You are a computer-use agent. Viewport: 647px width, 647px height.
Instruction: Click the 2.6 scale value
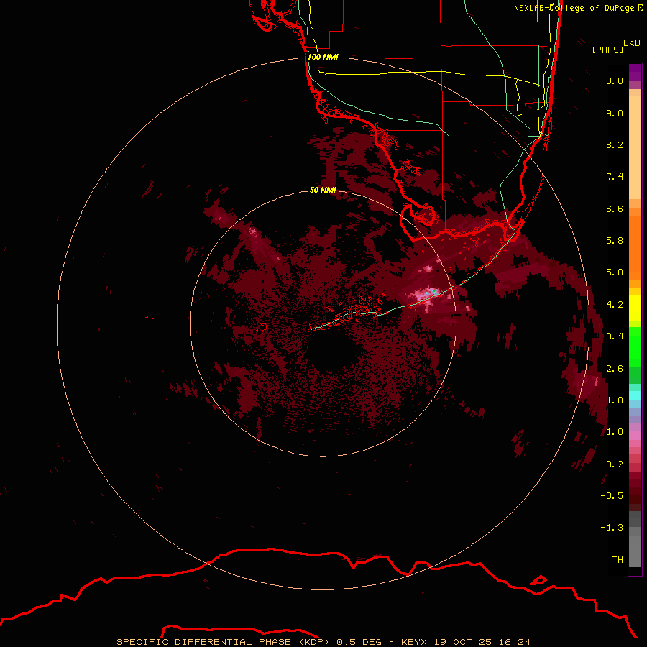(615, 369)
